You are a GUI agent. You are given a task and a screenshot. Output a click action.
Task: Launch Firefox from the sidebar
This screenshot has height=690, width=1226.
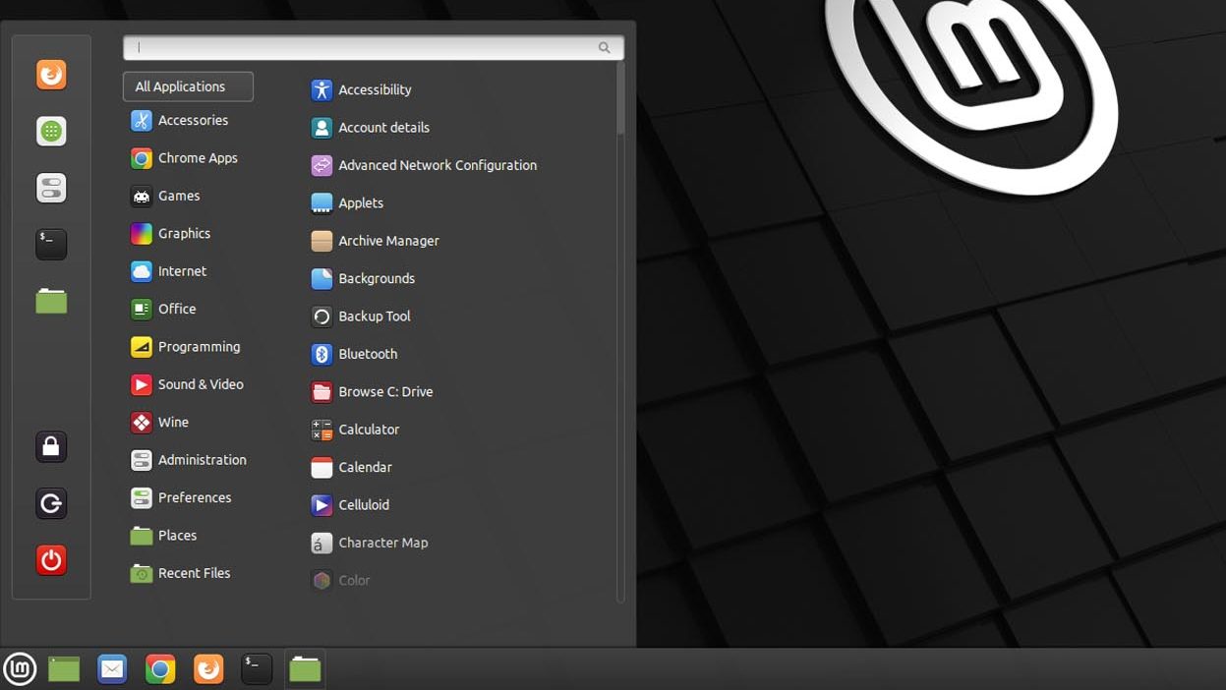(50, 74)
